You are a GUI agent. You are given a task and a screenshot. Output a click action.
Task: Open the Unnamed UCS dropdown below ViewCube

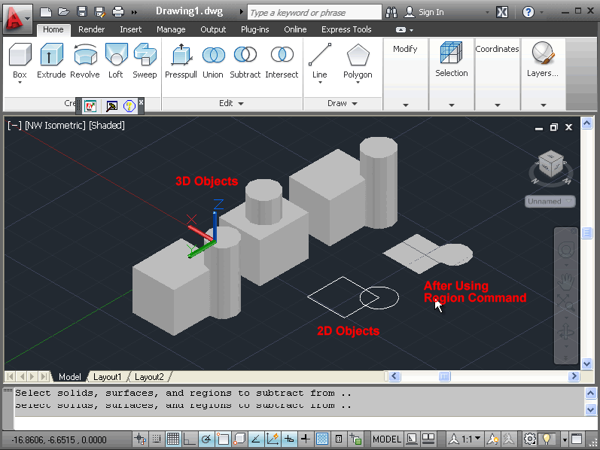550,201
